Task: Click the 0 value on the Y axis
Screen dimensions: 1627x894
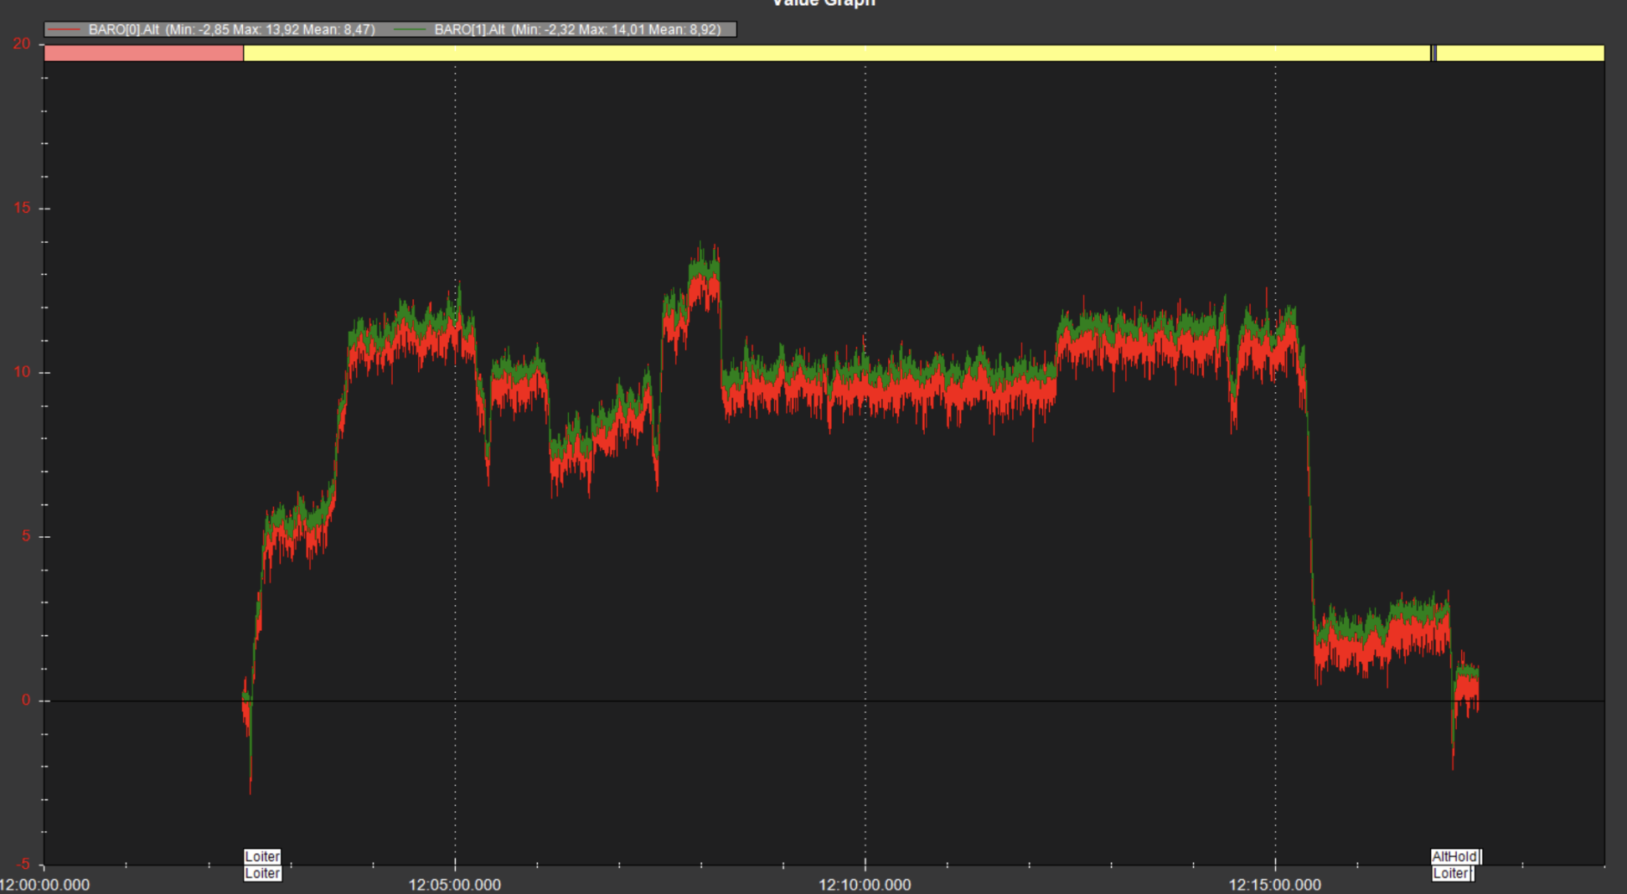Action: 26,700
